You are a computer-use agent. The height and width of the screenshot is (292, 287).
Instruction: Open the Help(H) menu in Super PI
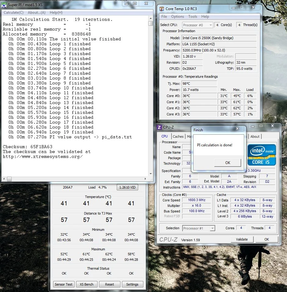[x=56, y=13]
